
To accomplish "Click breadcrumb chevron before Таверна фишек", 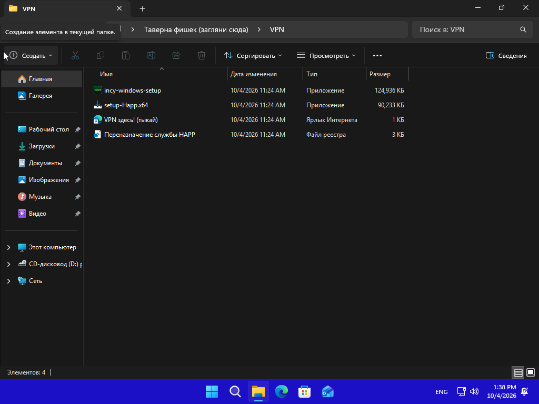I will [133, 29].
